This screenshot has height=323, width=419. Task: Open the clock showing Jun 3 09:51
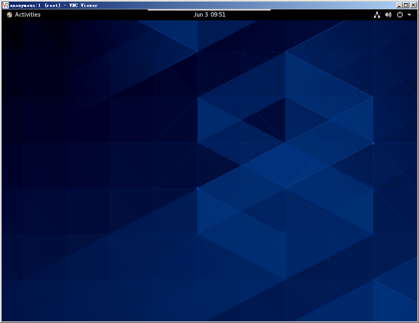(209, 15)
